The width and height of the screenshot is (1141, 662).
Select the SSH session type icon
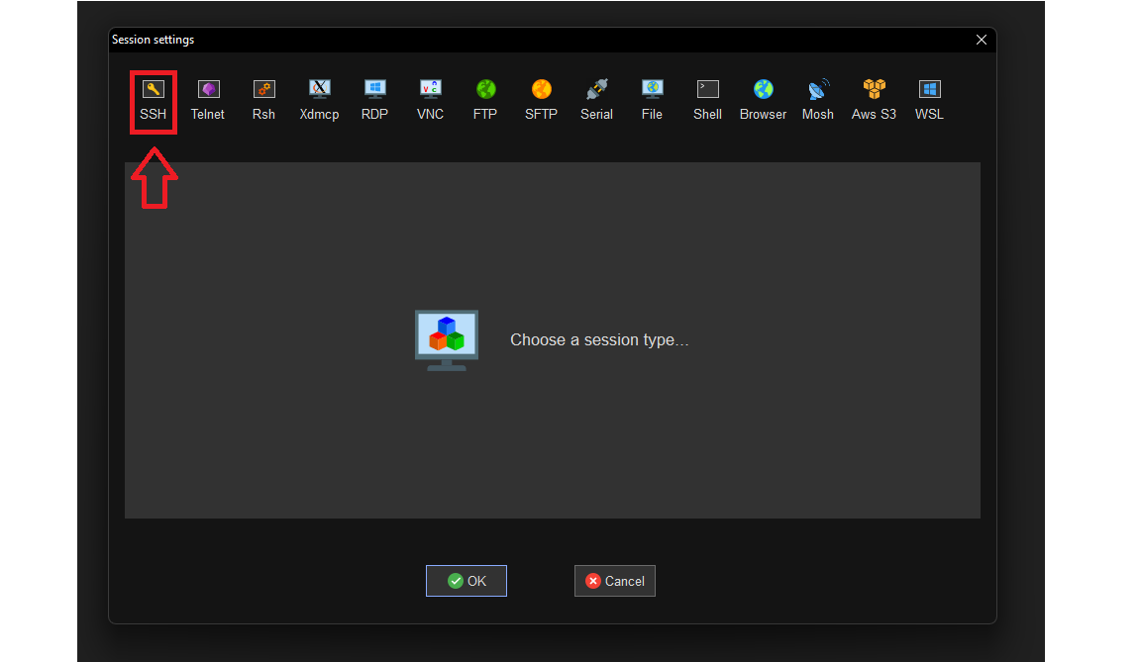tap(153, 100)
